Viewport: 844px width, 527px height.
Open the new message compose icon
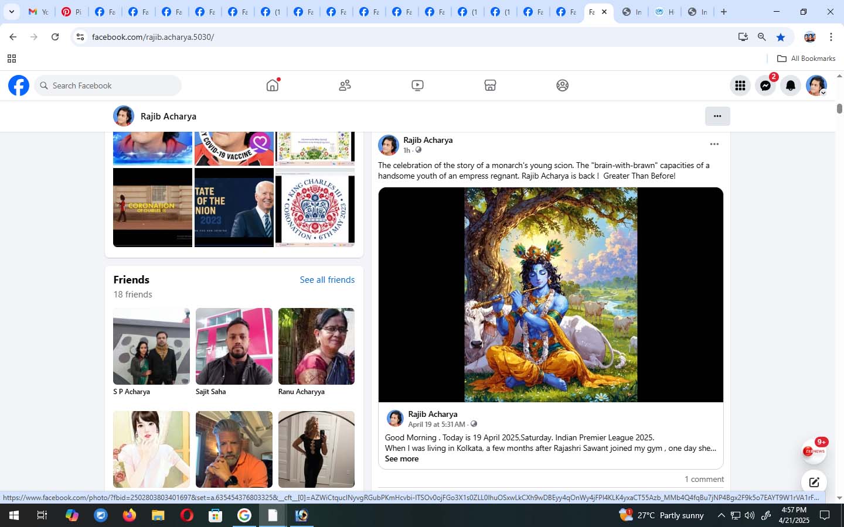point(814,482)
